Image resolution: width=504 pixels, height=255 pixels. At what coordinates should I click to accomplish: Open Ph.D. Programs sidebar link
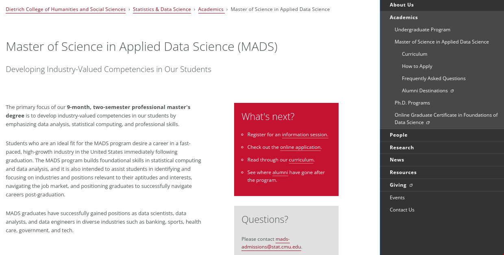[412, 103]
